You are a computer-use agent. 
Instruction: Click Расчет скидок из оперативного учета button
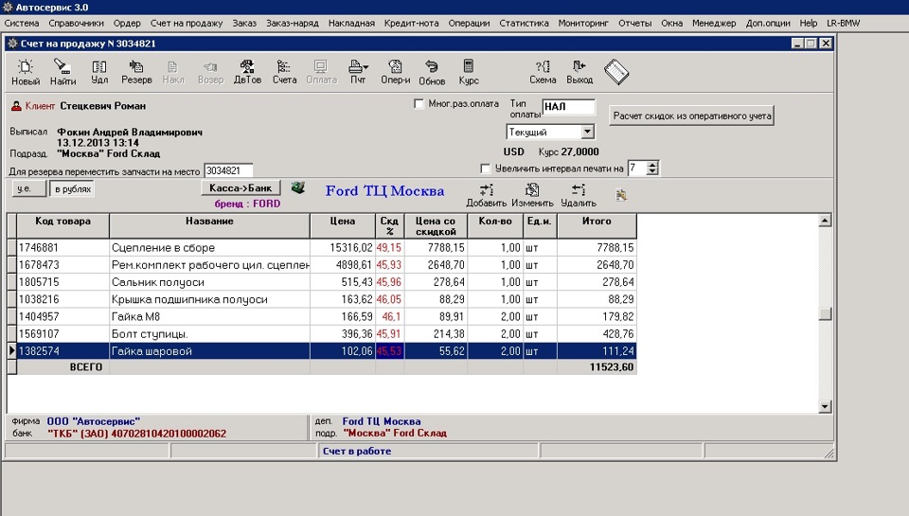pos(691,116)
